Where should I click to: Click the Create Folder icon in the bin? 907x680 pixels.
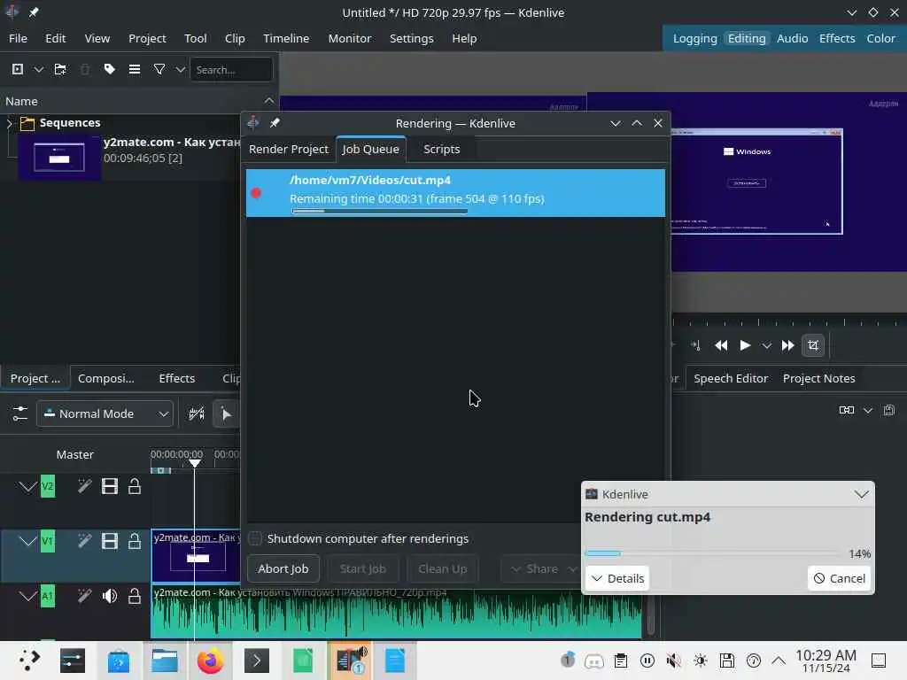[60, 69]
